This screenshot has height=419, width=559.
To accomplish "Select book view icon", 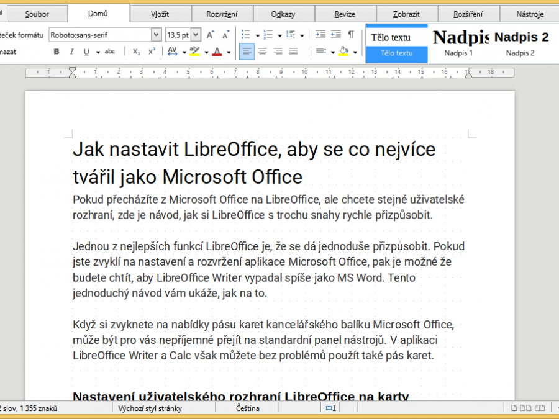I will coord(540,408).
